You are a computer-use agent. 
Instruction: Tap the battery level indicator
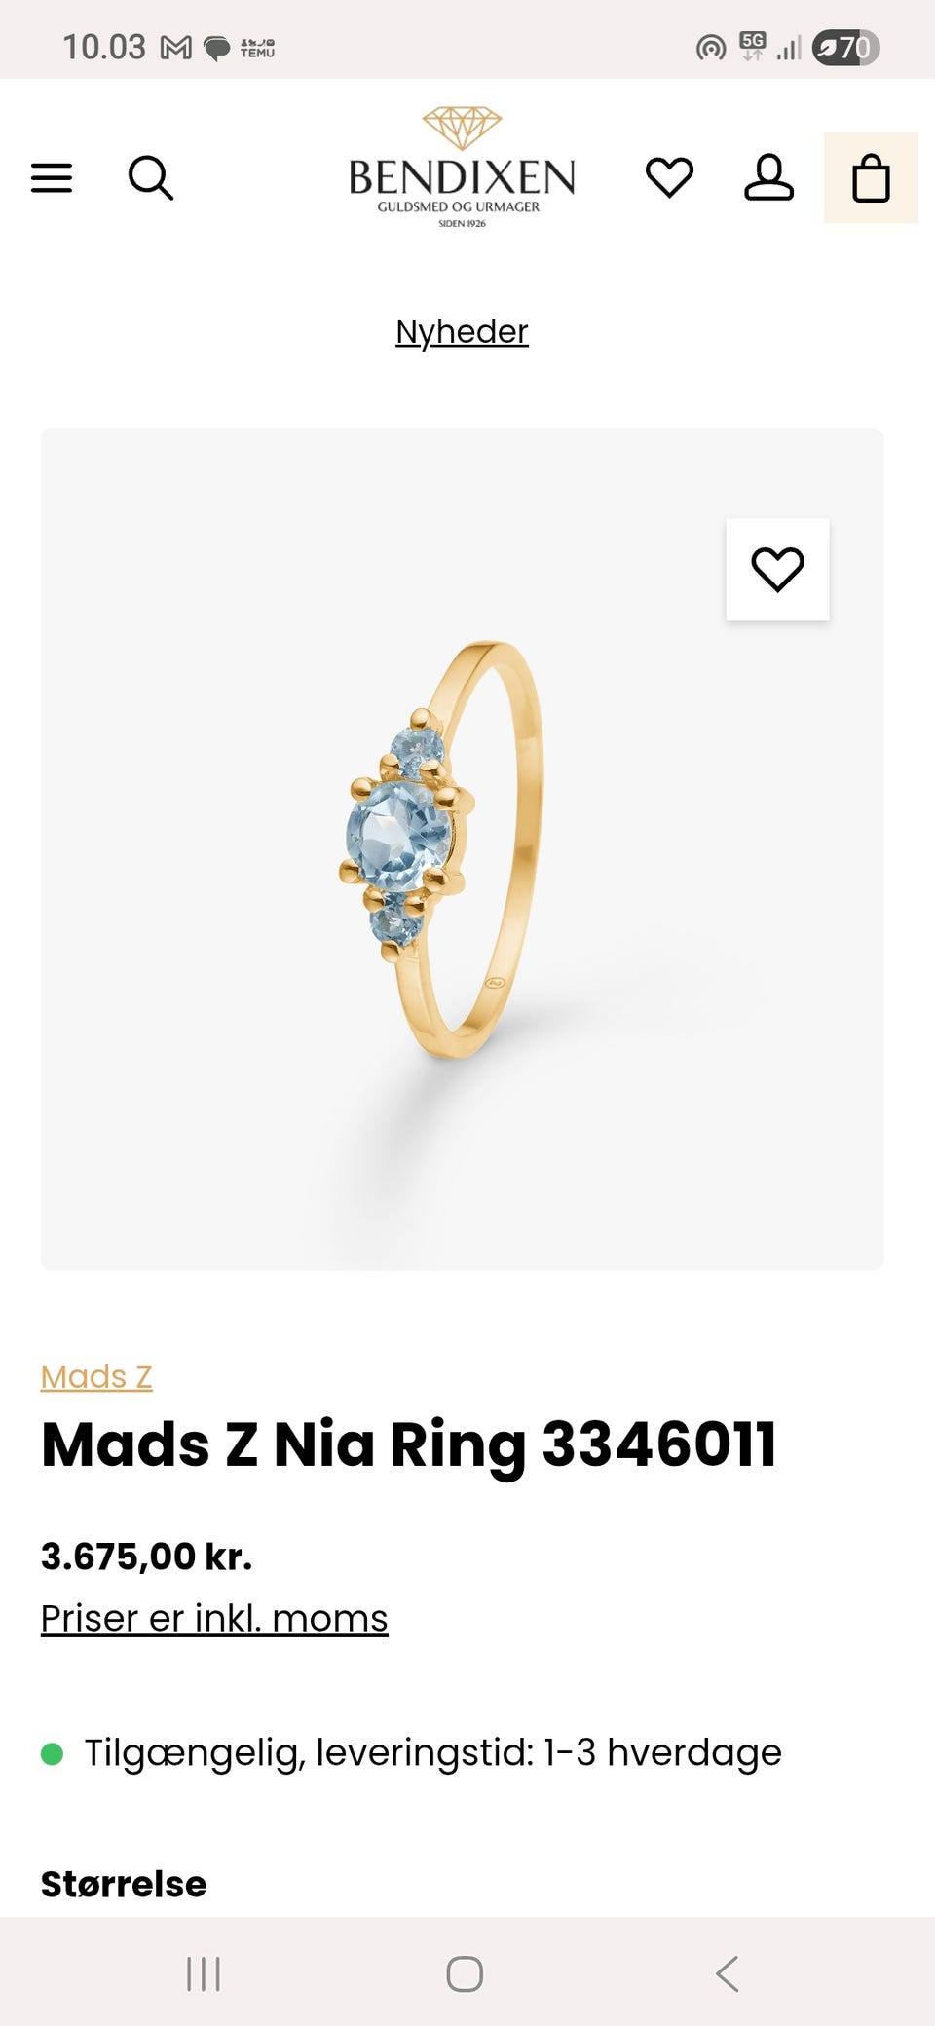click(845, 47)
